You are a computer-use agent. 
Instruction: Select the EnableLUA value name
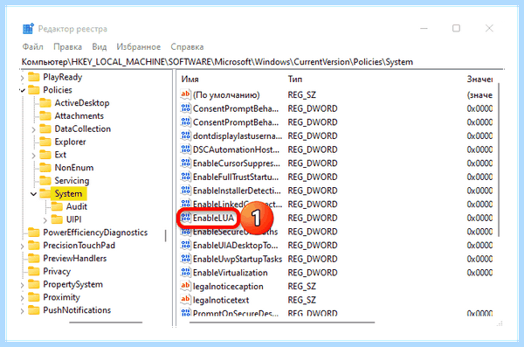[x=213, y=219]
